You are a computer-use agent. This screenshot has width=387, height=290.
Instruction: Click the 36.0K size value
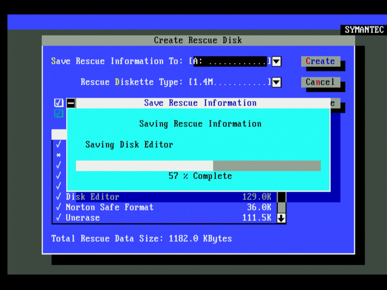coord(259,207)
